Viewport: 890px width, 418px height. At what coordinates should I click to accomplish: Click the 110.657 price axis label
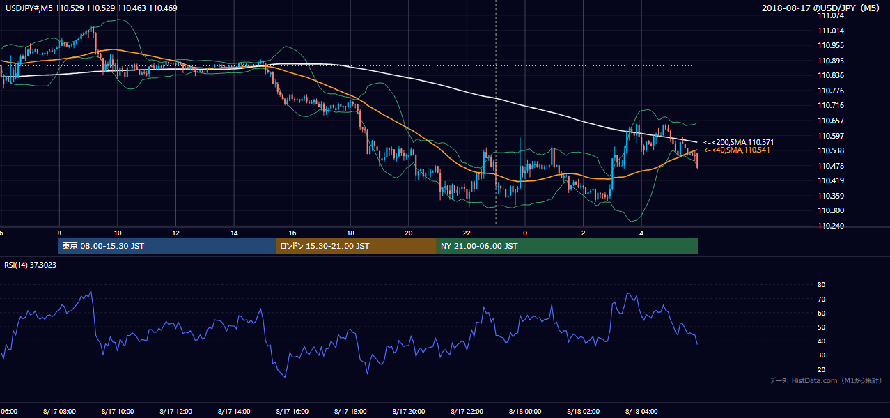831,121
